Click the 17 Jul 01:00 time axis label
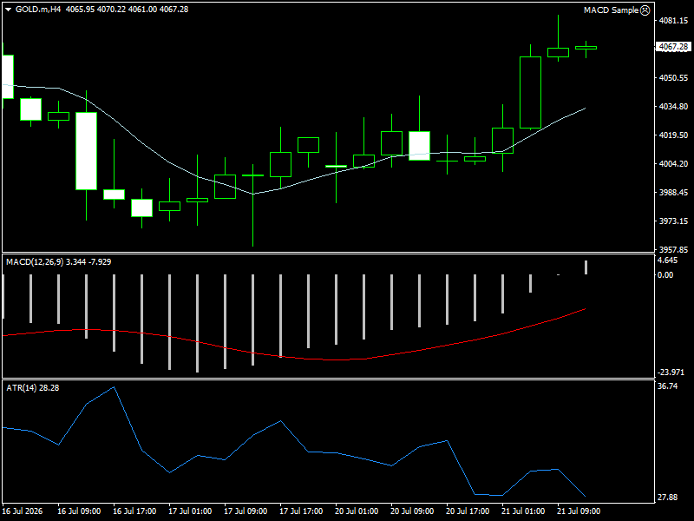 (x=190, y=511)
